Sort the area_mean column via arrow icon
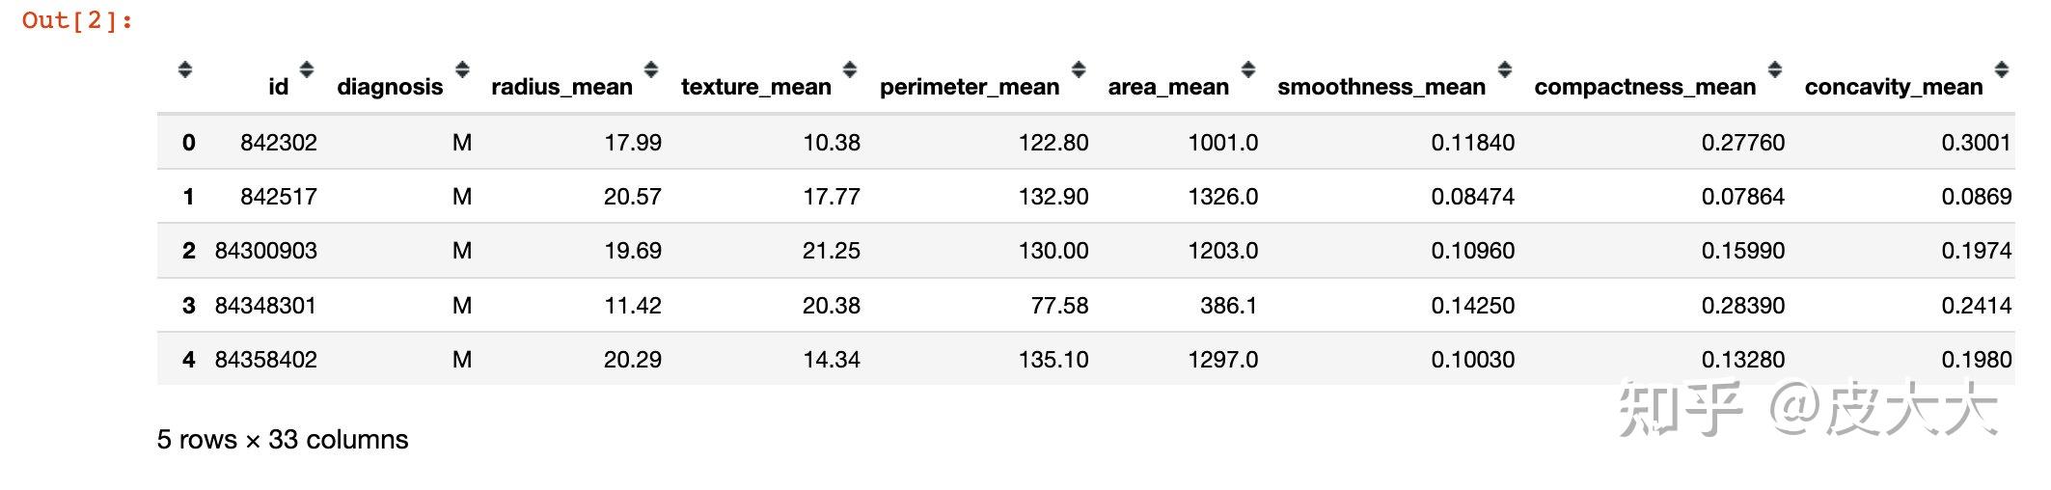The width and height of the screenshot is (2051, 490). click(x=1248, y=69)
